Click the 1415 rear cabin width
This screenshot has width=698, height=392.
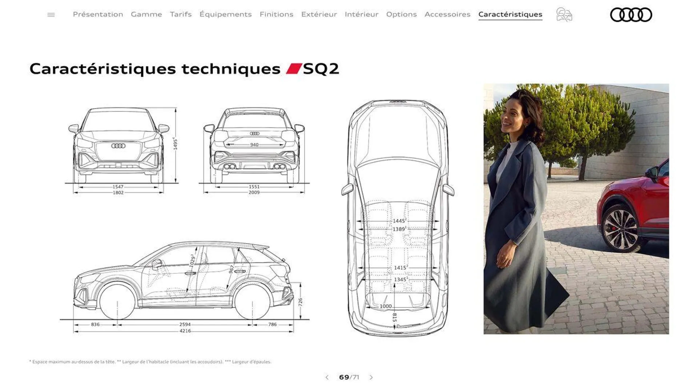[401, 268]
